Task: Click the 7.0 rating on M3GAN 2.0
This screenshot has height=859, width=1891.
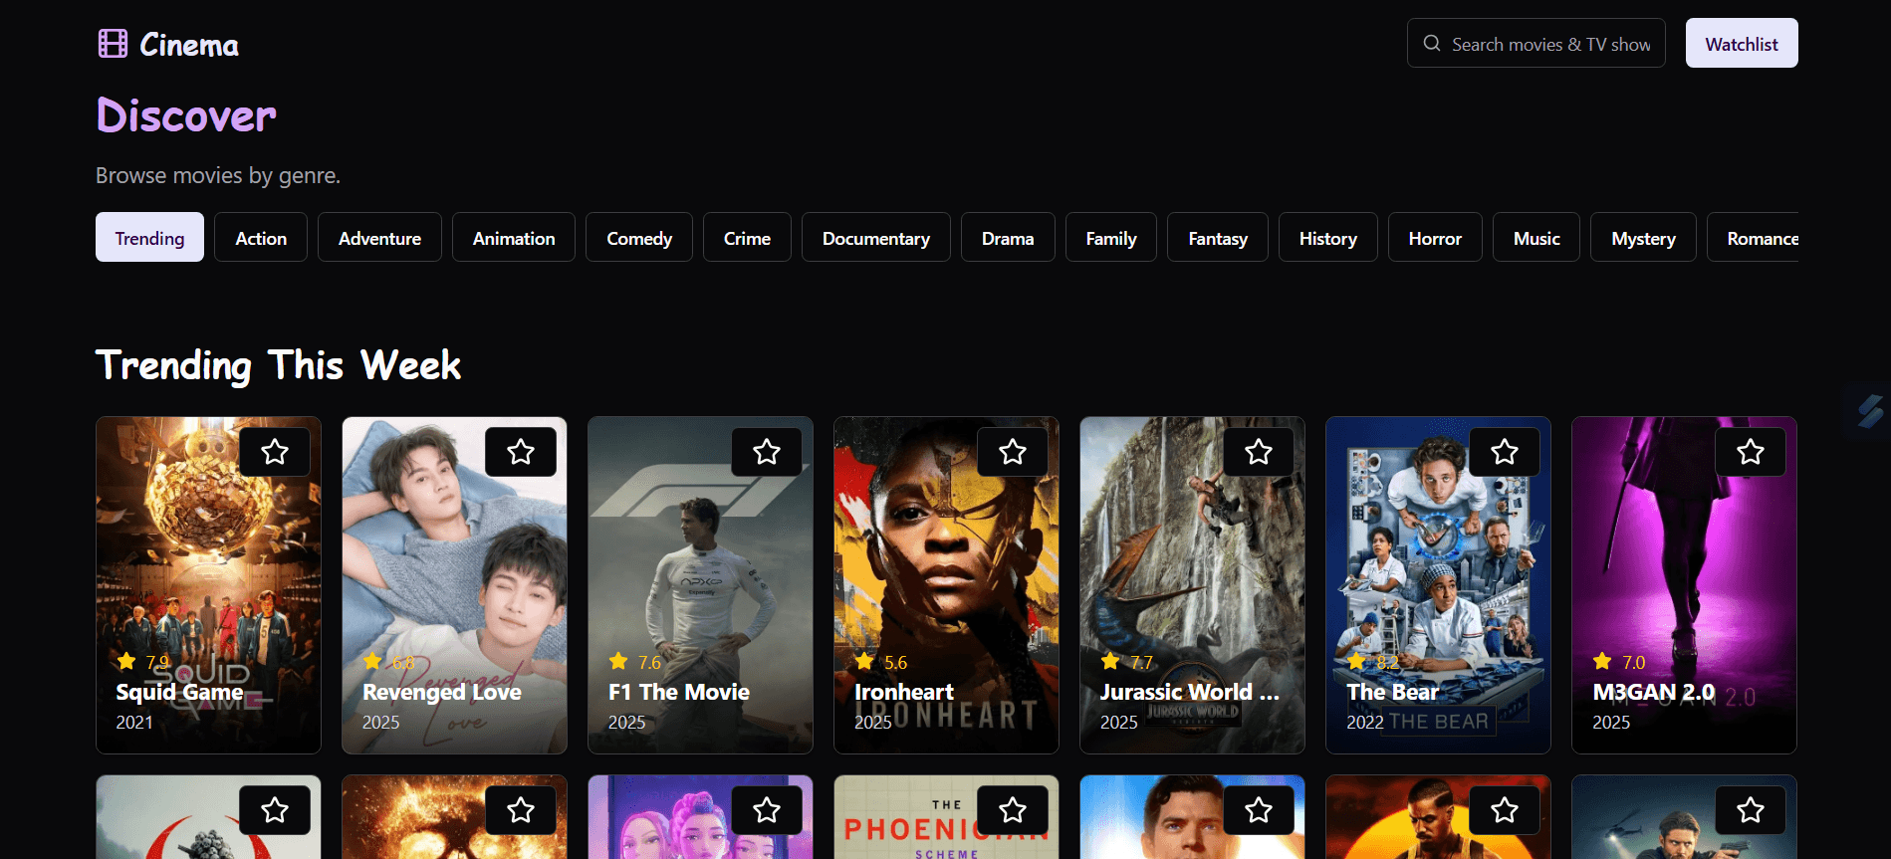Action: click(x=1633, y=662)
